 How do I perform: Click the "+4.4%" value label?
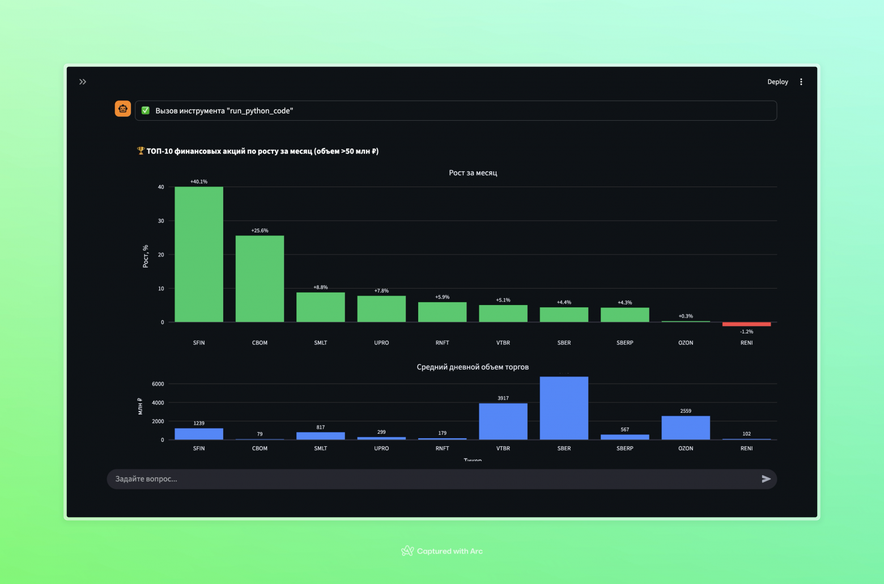(564, 302)
